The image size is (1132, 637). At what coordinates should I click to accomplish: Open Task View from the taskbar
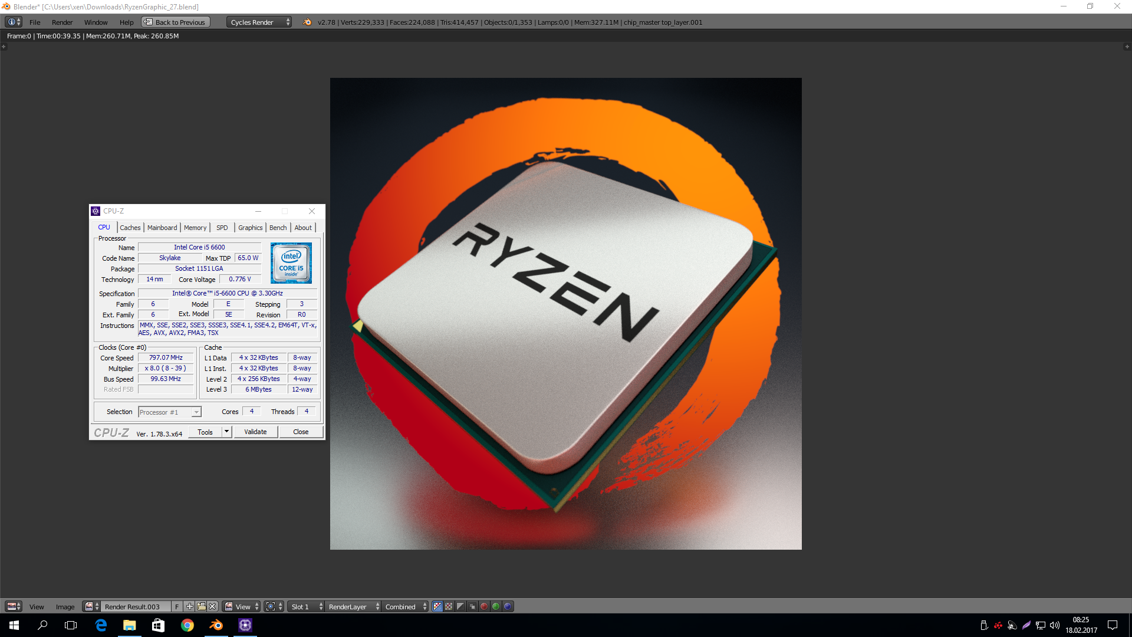pos(71,625)
